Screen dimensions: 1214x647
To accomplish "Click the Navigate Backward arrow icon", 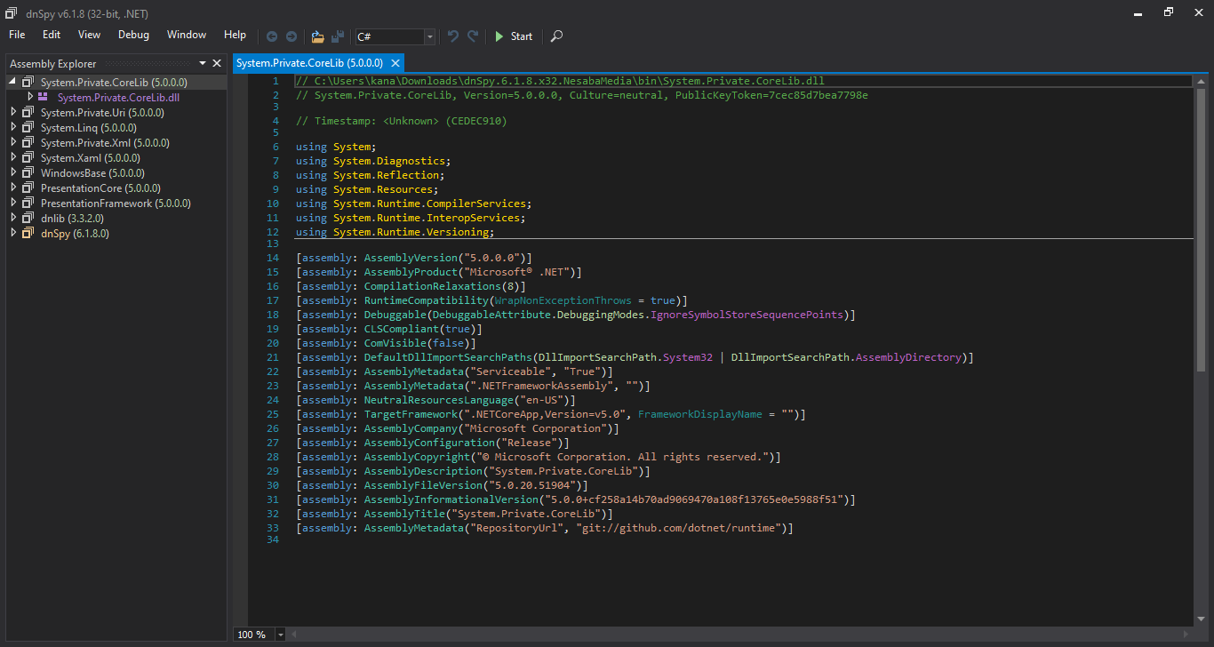I will click(272, 36).
